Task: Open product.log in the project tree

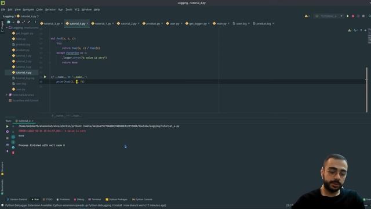Action: [21, 45]
